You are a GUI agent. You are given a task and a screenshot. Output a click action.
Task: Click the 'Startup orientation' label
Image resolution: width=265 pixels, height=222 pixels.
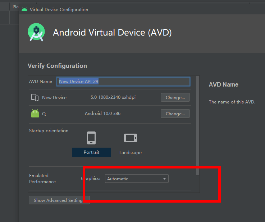[49, 131]
